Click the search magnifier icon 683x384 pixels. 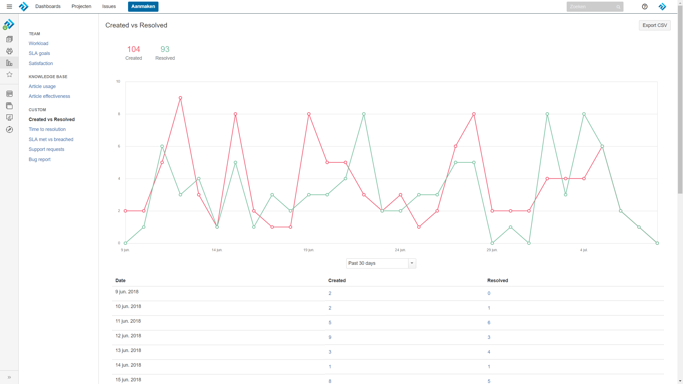(x=618, y=7)
